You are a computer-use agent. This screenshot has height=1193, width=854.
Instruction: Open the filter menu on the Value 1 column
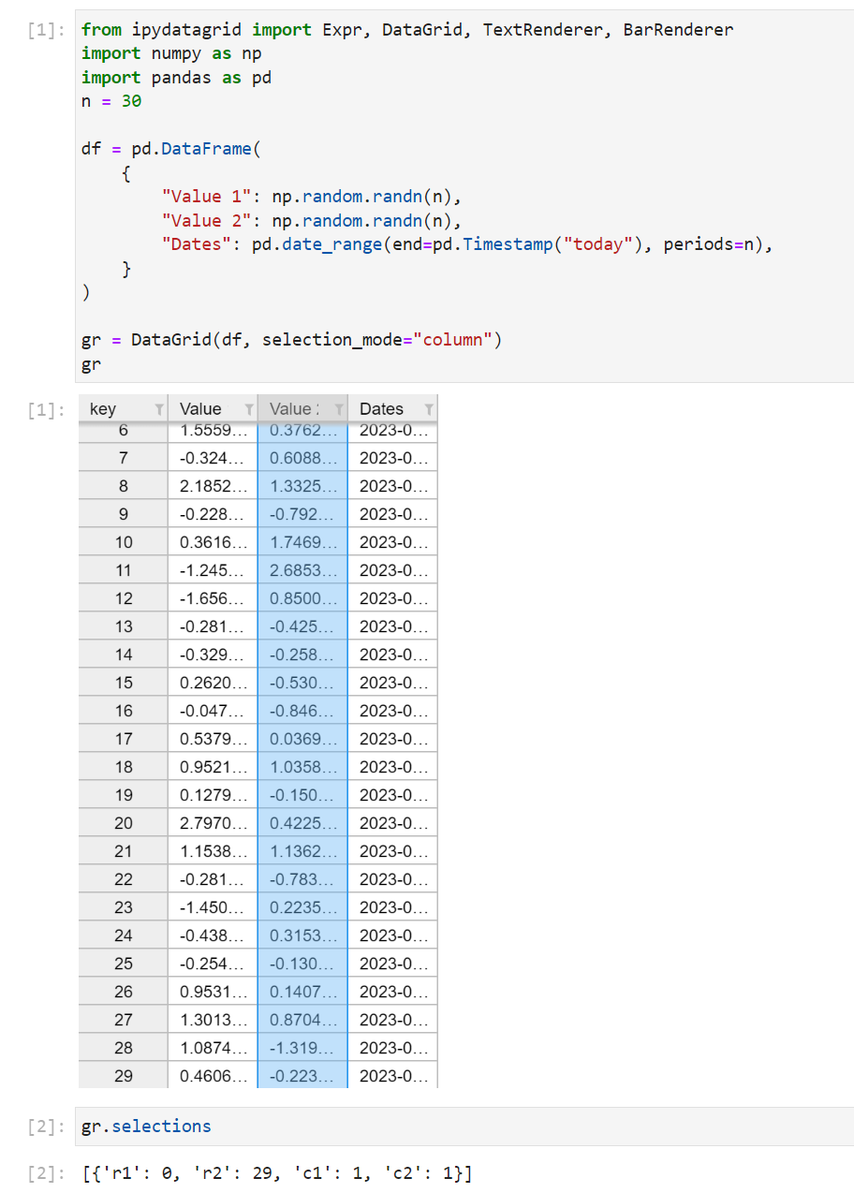point(248,408)
